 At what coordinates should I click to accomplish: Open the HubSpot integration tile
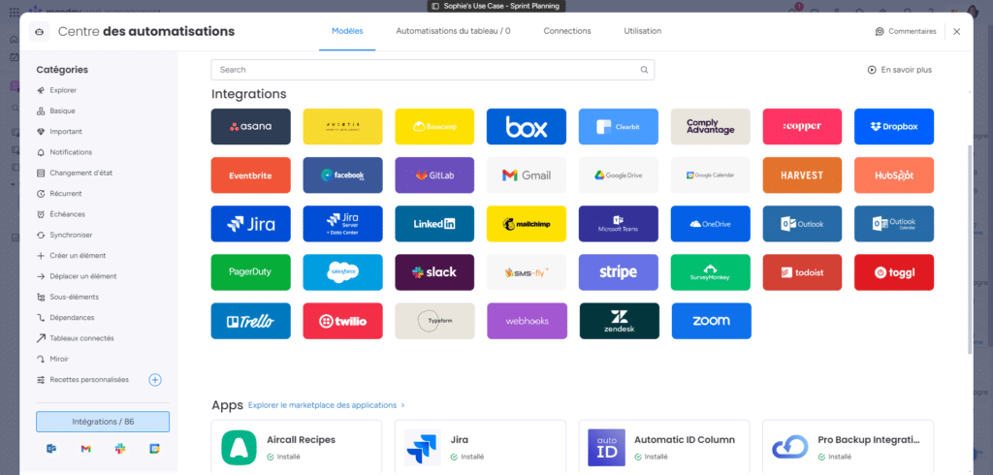[894, 175]
